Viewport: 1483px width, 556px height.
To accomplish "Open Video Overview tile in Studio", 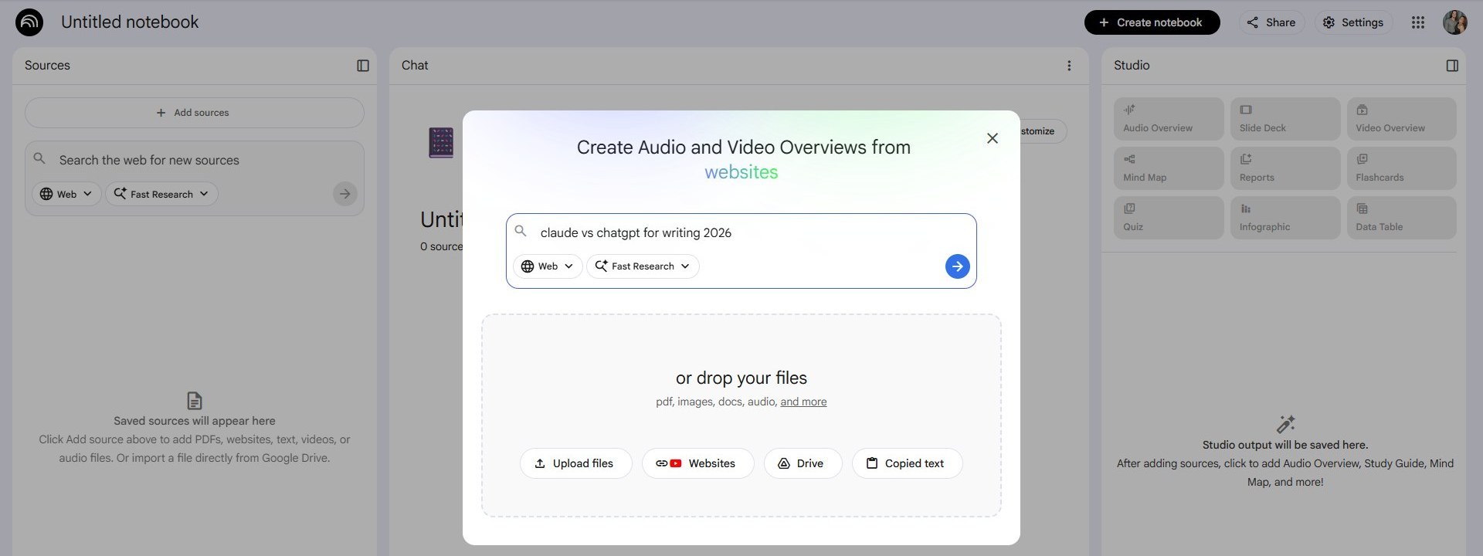I will (x=1402, y=119).
